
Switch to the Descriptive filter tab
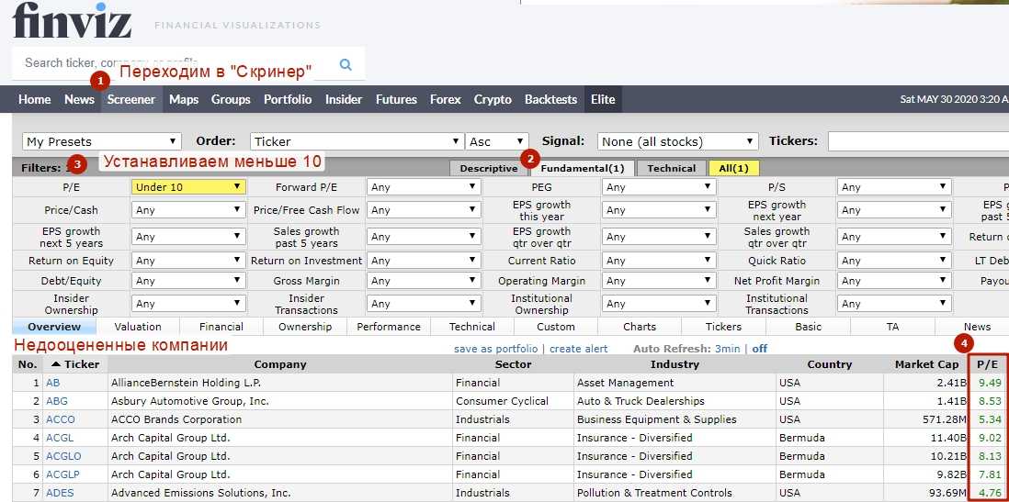(488, 168)
